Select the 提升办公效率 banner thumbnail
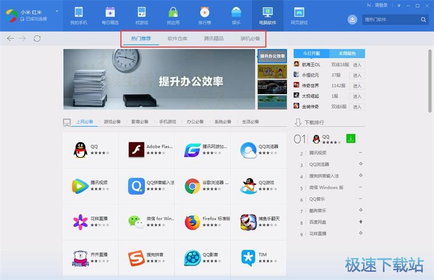 (272, 56)
